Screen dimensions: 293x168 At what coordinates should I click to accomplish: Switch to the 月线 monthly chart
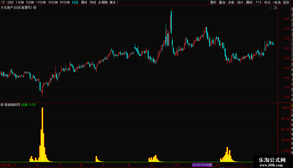93,2
